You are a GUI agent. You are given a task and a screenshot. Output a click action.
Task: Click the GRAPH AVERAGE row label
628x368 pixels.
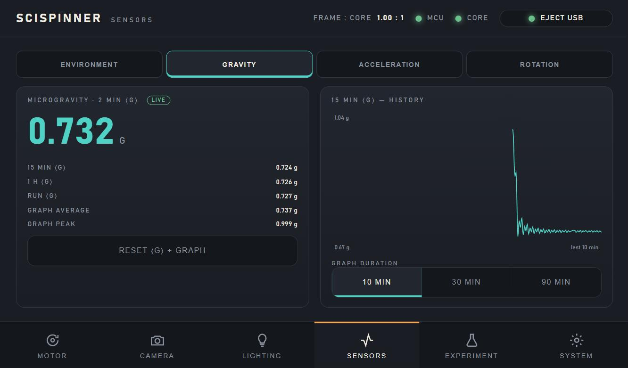[58, 210]
